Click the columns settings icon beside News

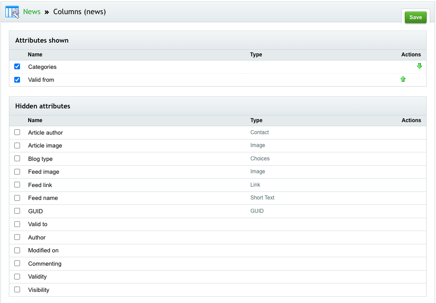pyautogui.click(x=12, y=12)
